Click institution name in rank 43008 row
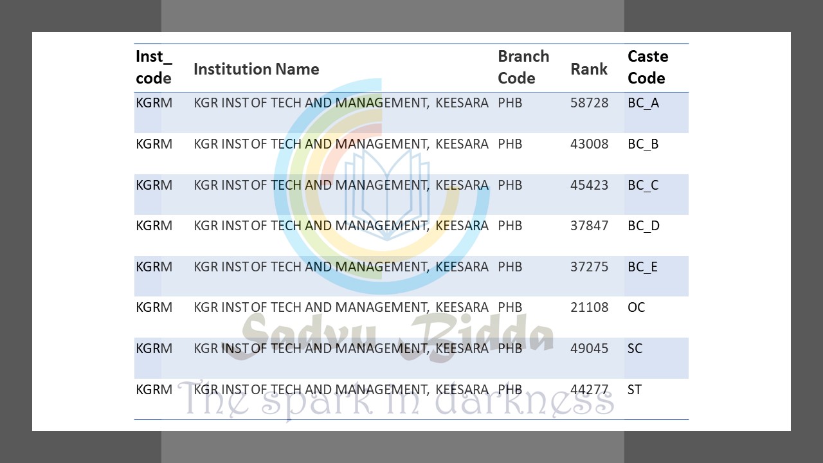823x463 pixels. pos(341,144)
